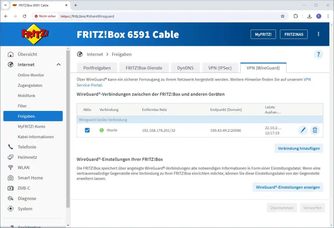Image resolution: width=334 pixels, height=228 pixels.
Task: Open the FRITZ!Box three-dot header menu
Action: click(318, 34)
